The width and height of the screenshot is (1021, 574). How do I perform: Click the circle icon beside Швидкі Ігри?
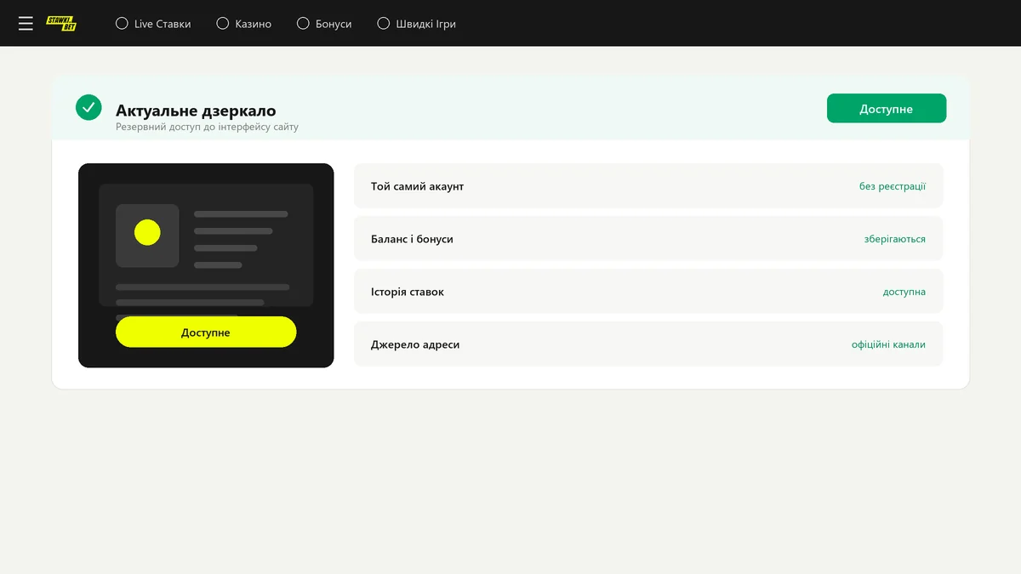pos(384,24)
